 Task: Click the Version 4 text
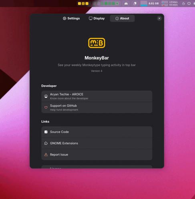pos(96,71)
